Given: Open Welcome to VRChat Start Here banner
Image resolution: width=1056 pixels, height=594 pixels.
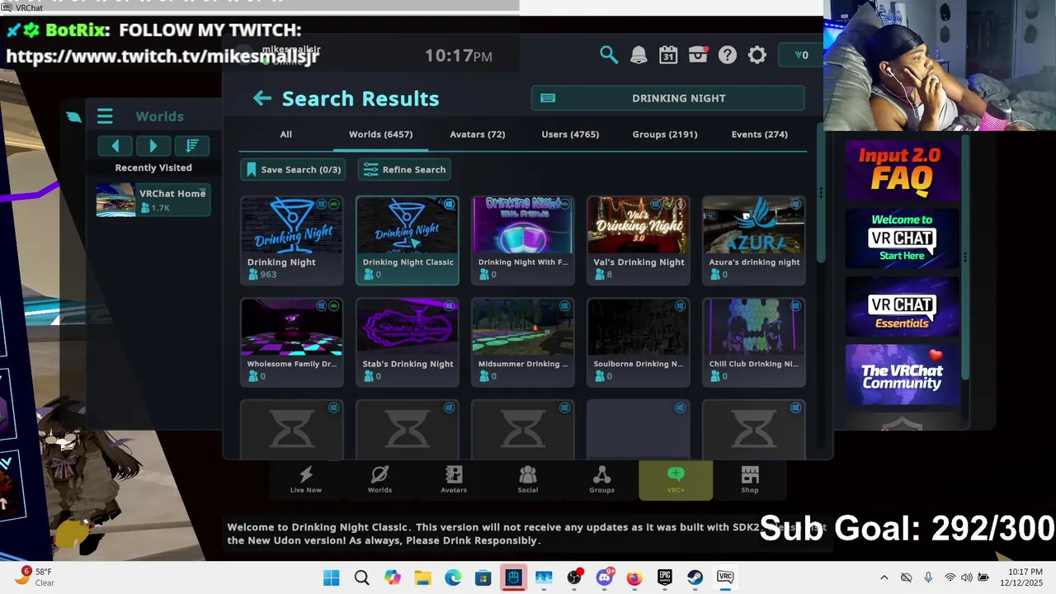Looking at the screenshot, I should click(x=902, y=238).
